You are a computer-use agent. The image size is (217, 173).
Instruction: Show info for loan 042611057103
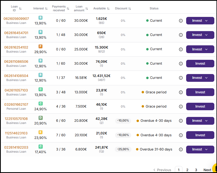tap(181, 92)
